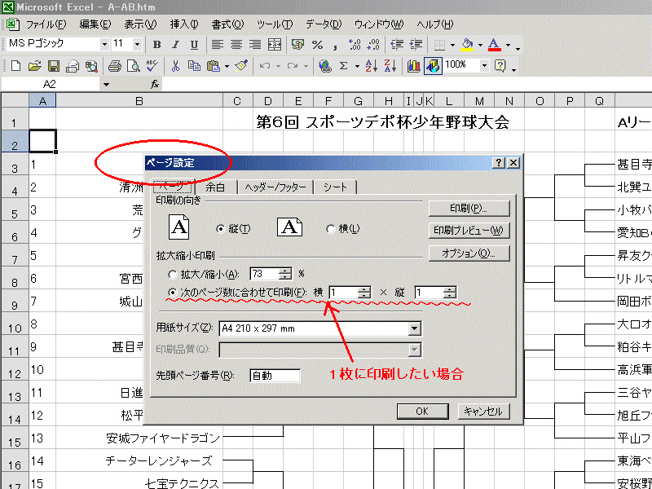Create a new workbook
Screen dimensions: 652x489
pyautogui.click(x=15, y=66)
